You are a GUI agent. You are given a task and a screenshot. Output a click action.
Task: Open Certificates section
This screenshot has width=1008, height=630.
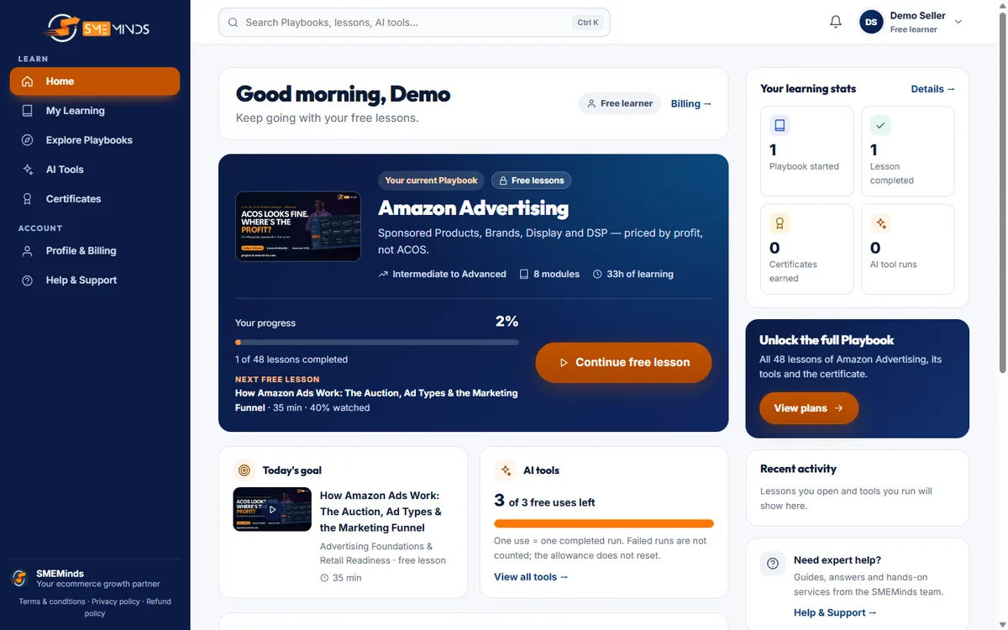[95, 199]
